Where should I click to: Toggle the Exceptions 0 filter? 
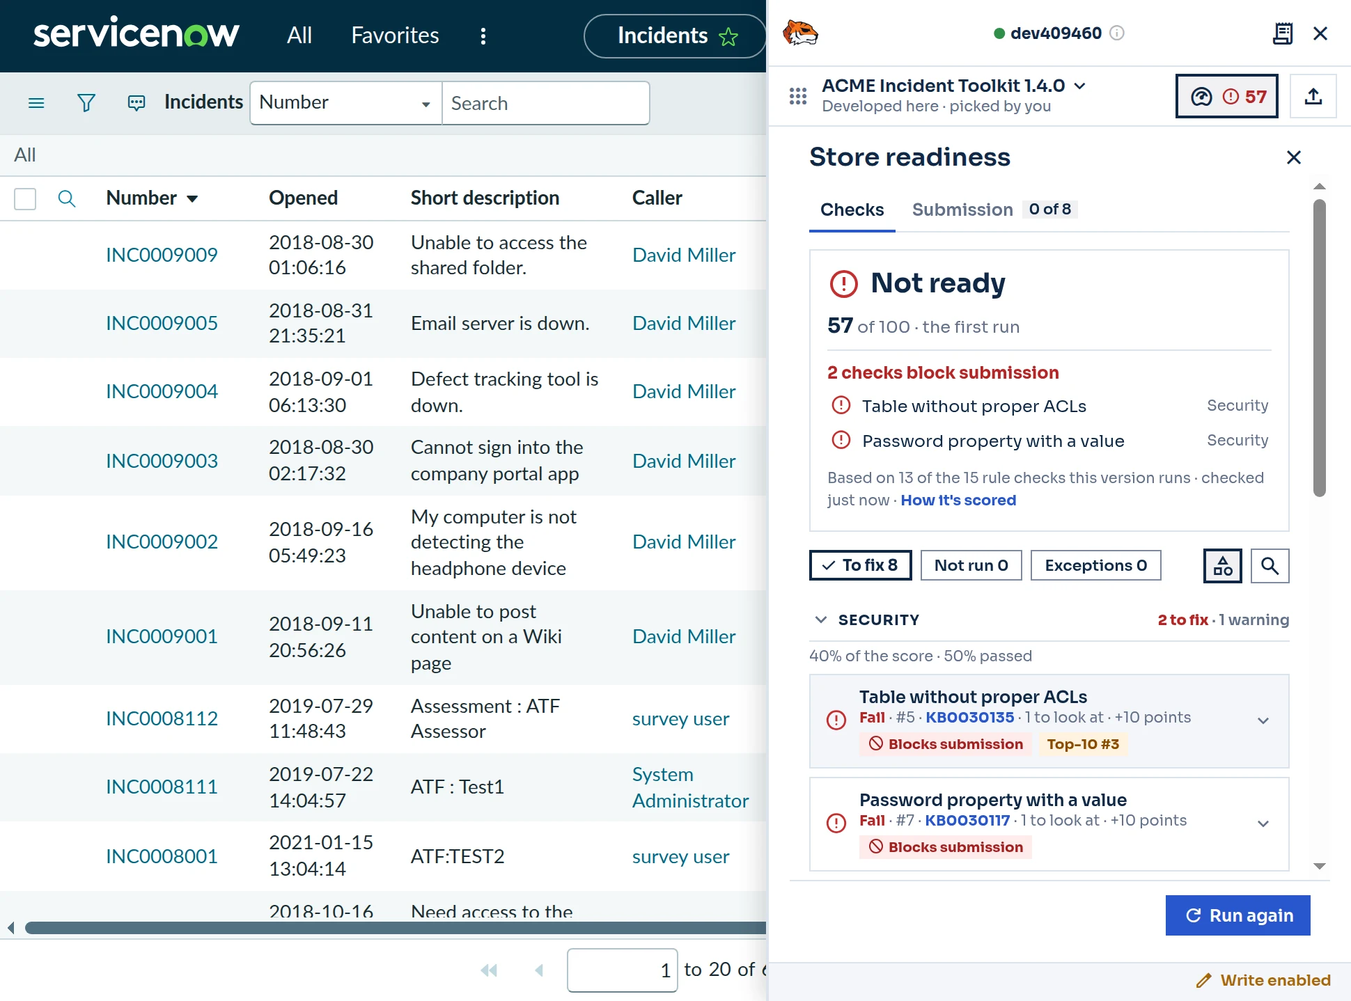[x=1096, y=565]
